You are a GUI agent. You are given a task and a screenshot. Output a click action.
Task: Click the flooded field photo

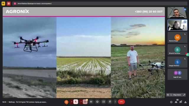coord(84,57)
